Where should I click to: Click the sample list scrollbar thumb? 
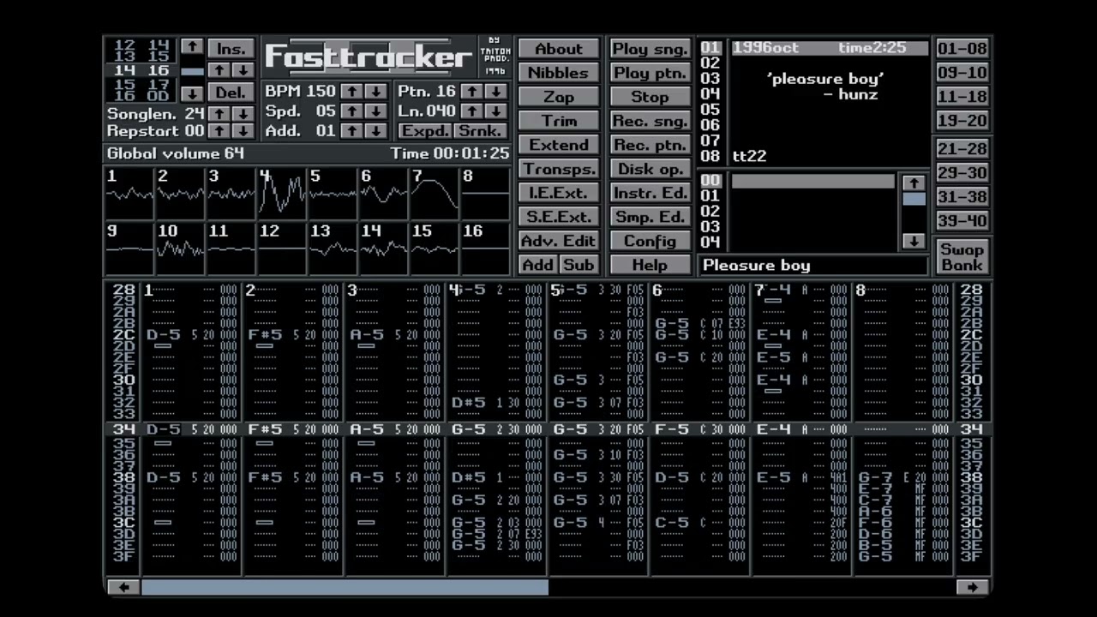(x=914, y=199)
